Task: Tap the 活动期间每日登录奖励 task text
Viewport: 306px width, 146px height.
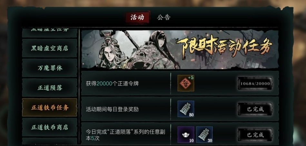Action: [x=112, y=109]
